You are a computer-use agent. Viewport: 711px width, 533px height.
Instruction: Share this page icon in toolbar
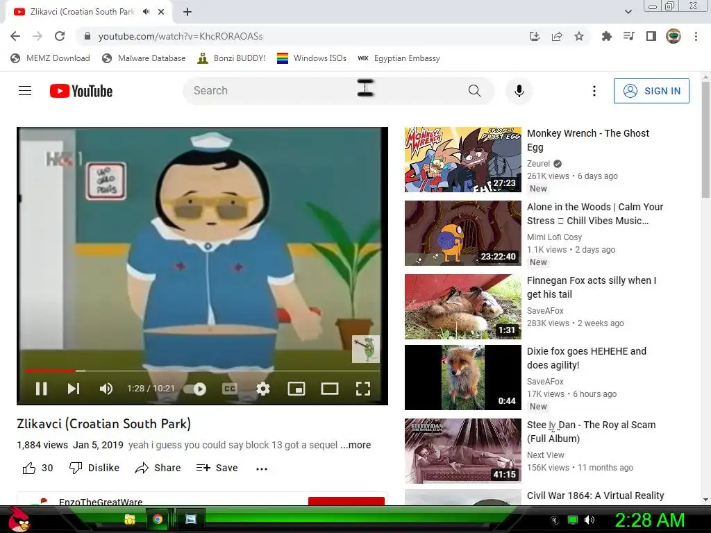coord(557,36)
